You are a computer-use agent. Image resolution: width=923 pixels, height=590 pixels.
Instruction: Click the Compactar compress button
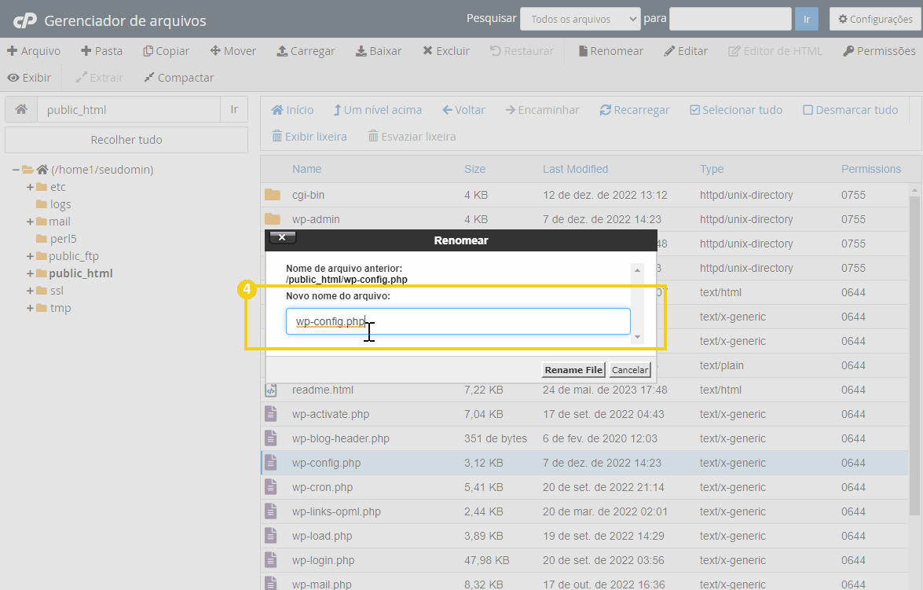pos(179,78)
